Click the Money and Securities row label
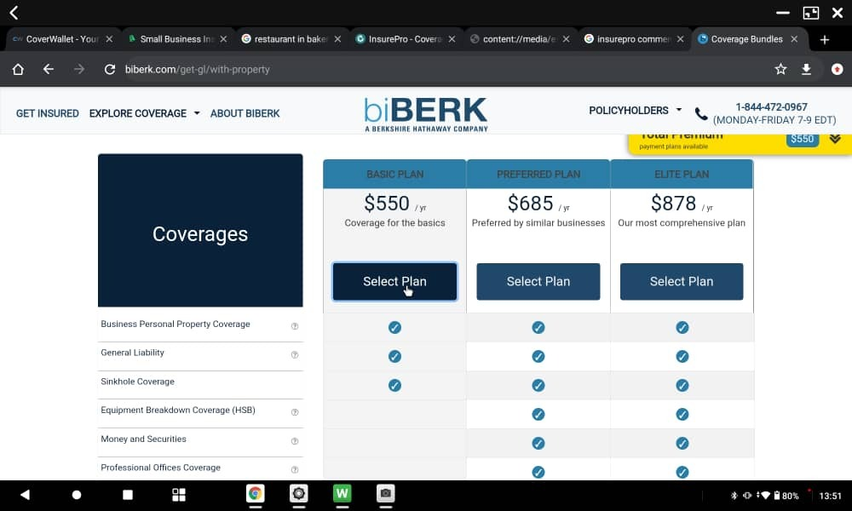 (x=143, y=439)
